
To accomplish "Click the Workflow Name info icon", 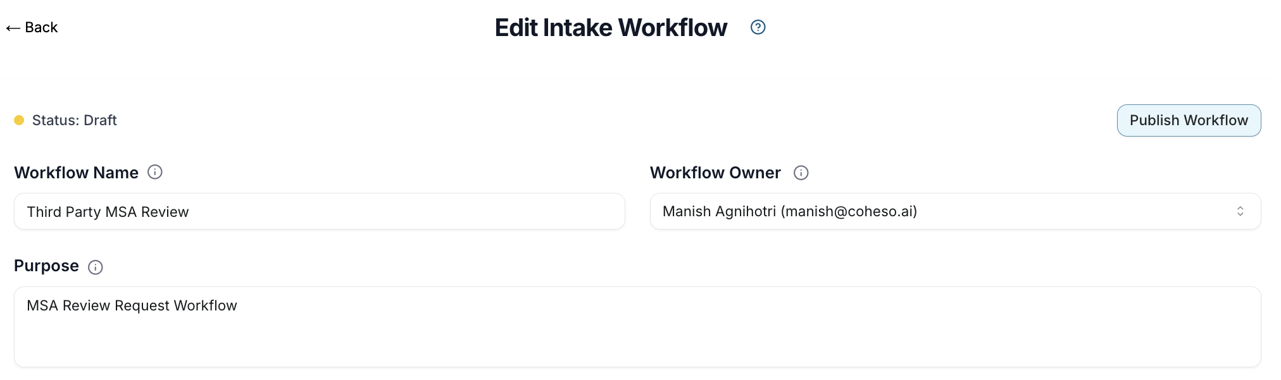I will (155, 172).
